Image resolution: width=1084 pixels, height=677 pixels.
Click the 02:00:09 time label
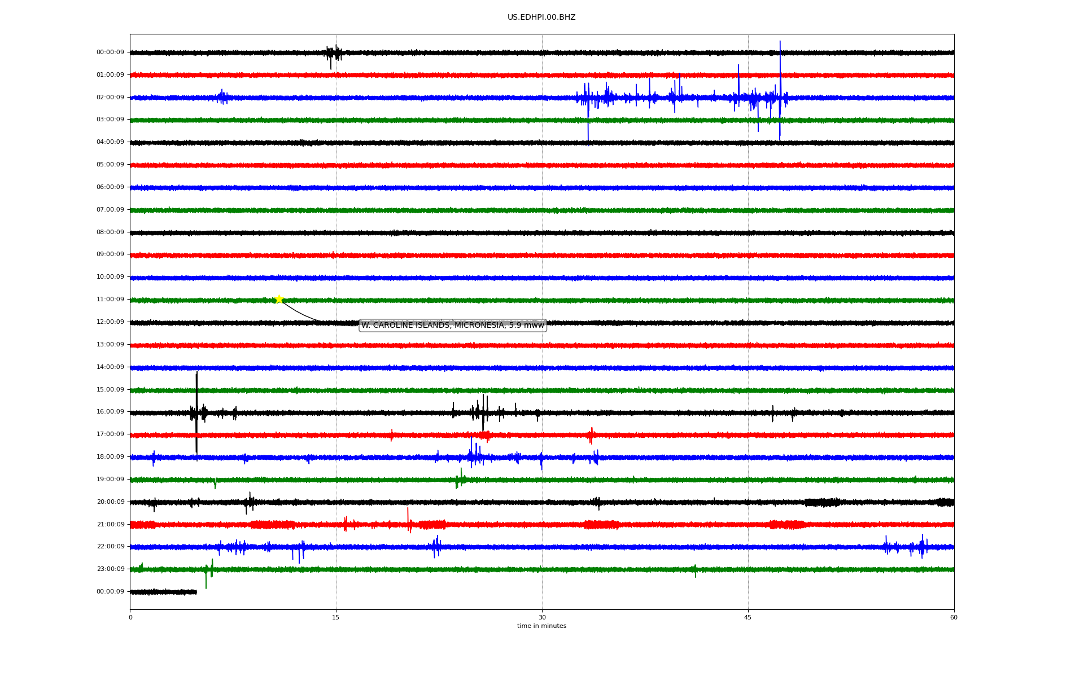pyautogui.click(x=110, y=98)
